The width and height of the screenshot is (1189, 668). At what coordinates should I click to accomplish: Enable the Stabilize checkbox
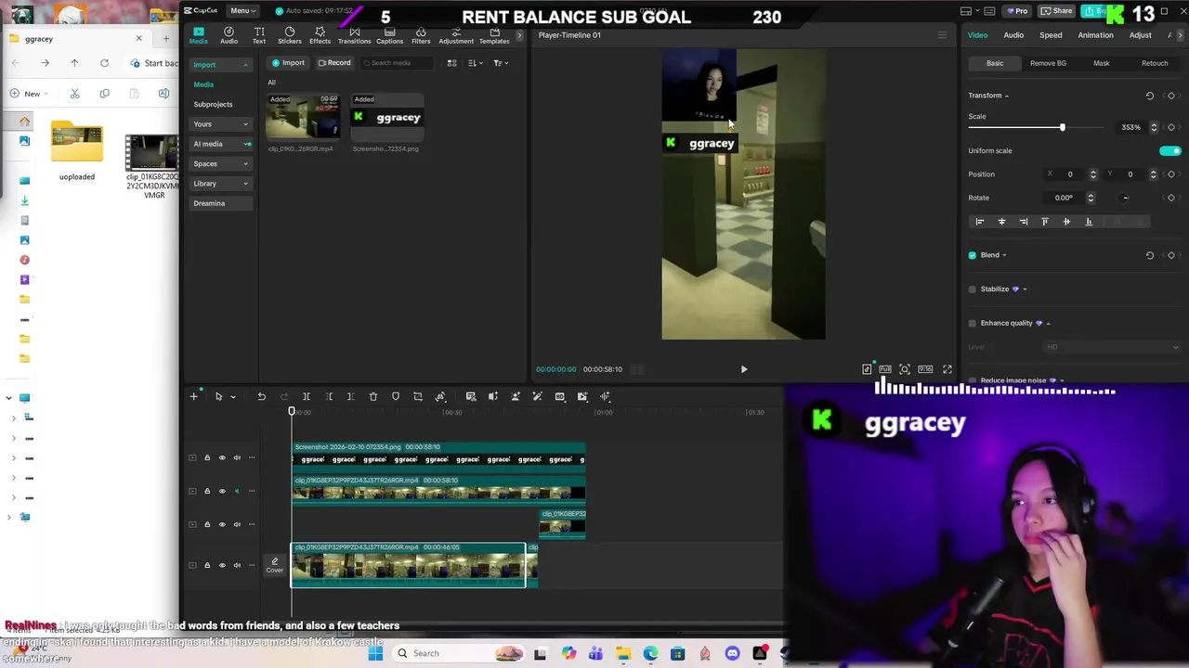tap(973, 289)
